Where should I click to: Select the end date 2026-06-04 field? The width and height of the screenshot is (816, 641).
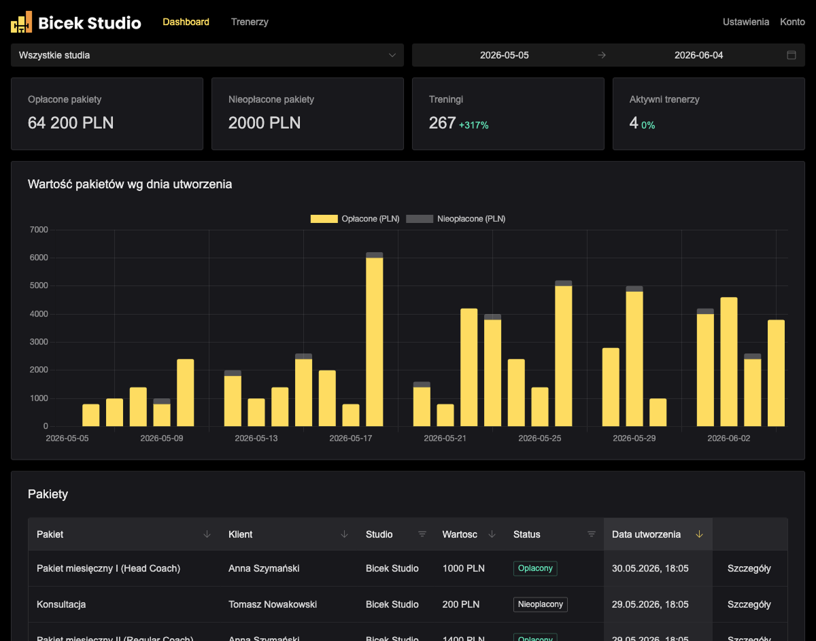(699, 55)
